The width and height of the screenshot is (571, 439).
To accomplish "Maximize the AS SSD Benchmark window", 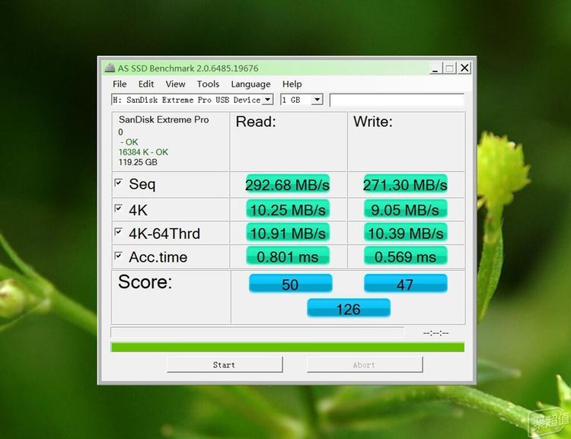I will coord(450,68).
